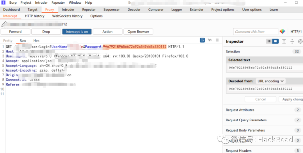This screenshot has width=303, height=153.
Task: Open the User options tab
Action: [x=252, y=10]
